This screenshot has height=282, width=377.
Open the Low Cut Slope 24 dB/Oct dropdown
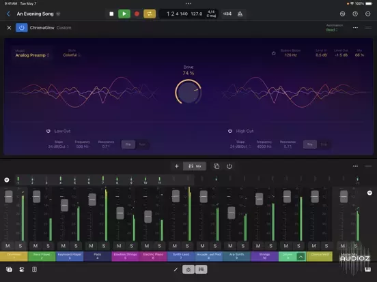pyautogui.click(x=59, y=146)
